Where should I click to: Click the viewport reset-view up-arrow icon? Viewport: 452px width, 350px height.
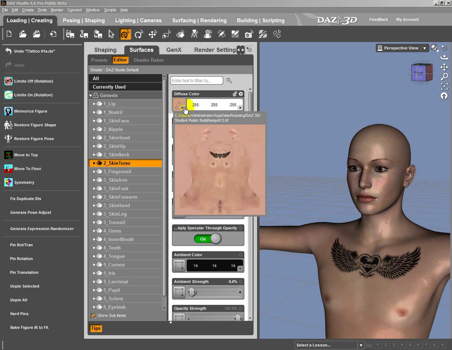tap(444, 96)
